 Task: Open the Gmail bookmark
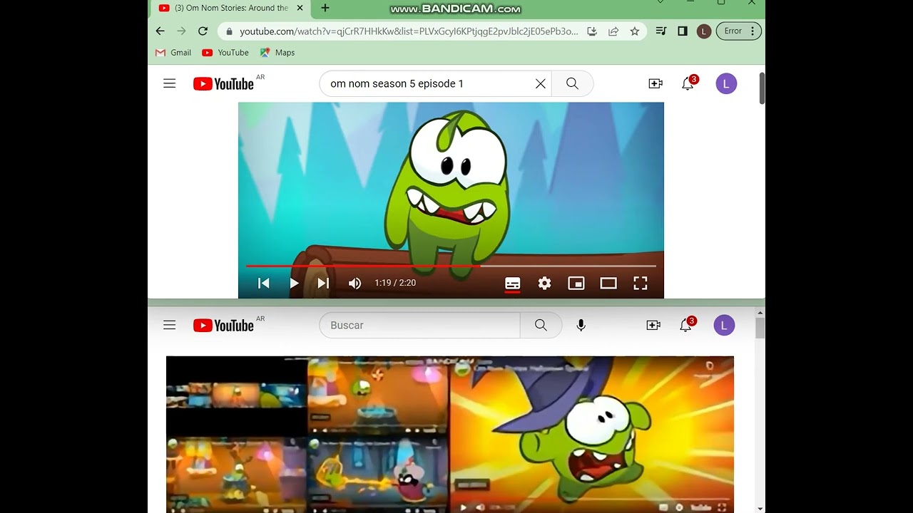(173, 53)
